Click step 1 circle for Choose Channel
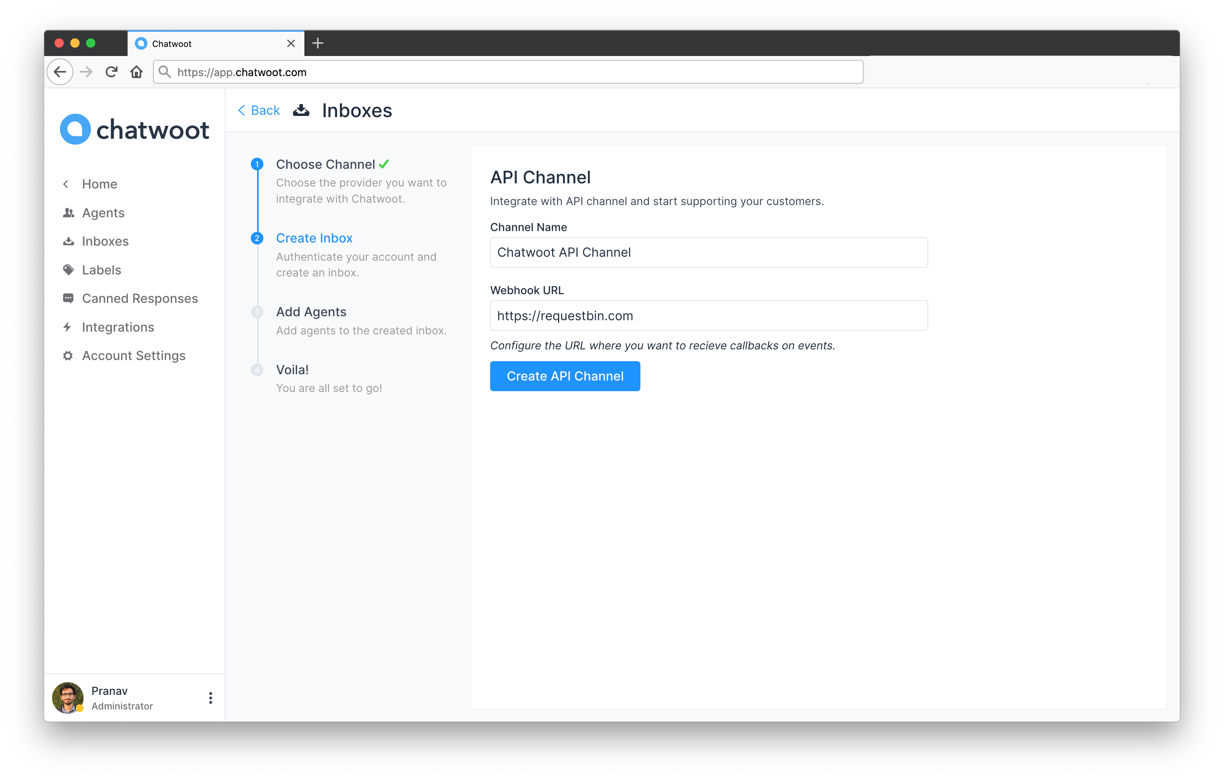 pyautogui.click(x=257, y=164)
